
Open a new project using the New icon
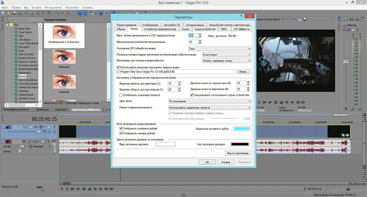(x=4, y=13)
